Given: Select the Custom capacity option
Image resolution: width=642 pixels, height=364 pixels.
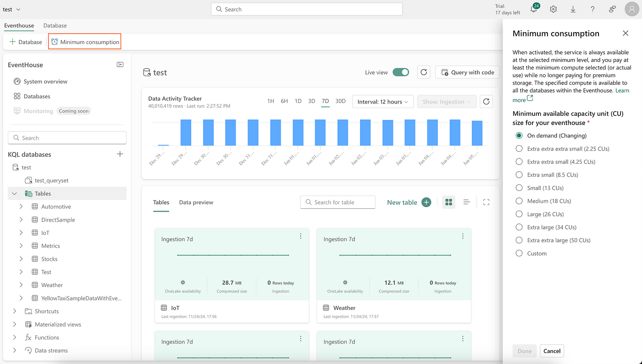Looking at the screenshot, I should [519, 253].
